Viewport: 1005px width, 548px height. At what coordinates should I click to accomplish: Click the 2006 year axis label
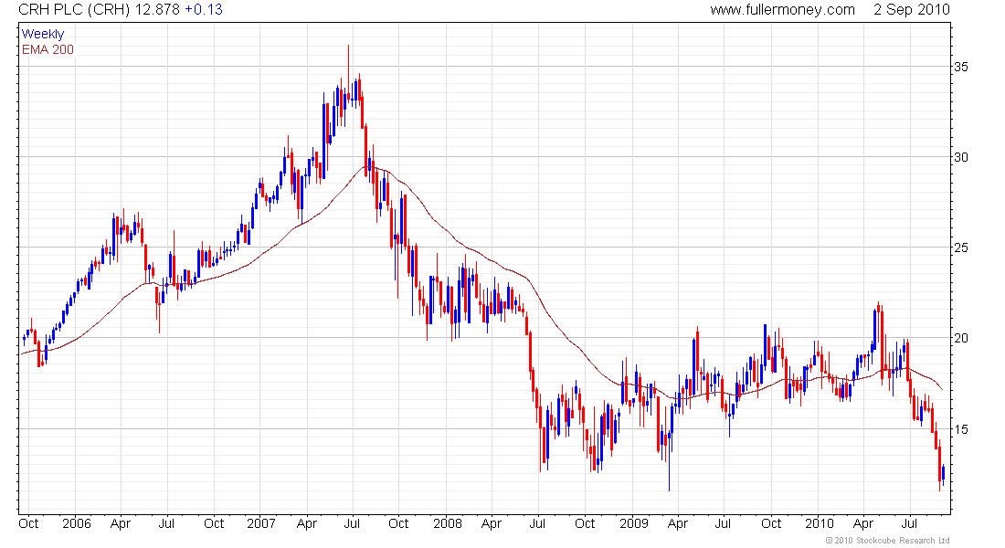[x=76, y=523]
